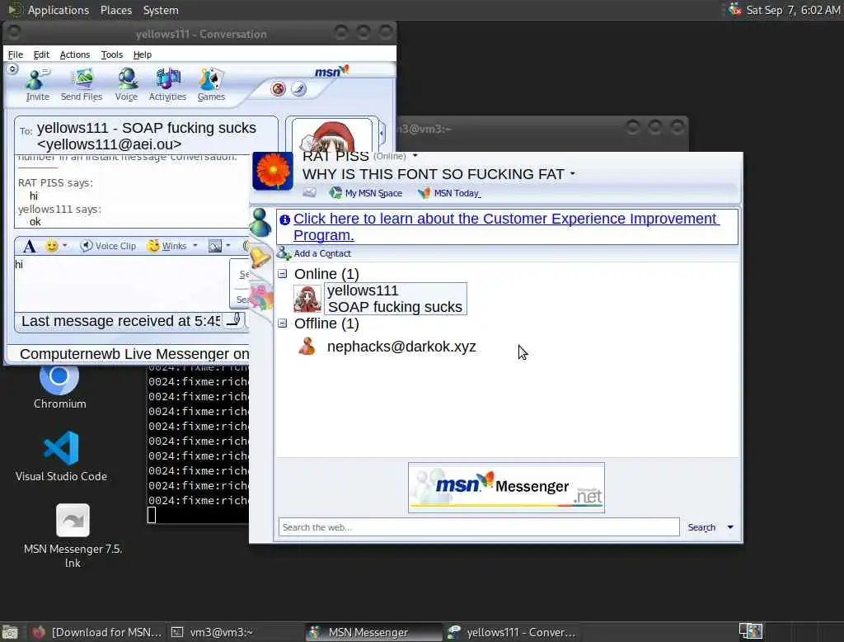
Task: Open Send Files in conversation window
Action: (82, 85)
